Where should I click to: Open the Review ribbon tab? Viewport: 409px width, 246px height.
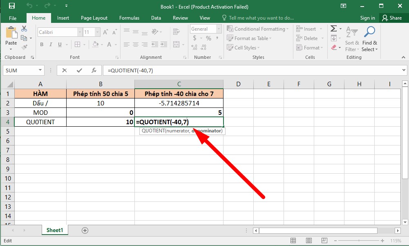pos(180,18)
